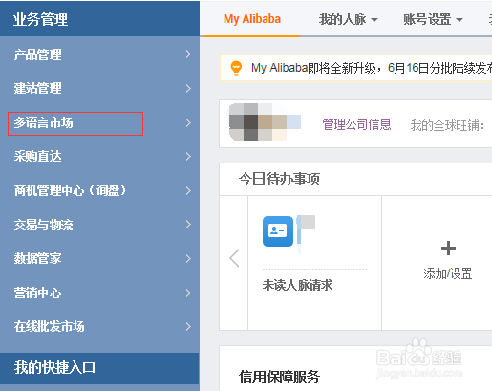The image size is (492, 391).
Task: Click the left arrow in 今日待办事项 carousel
Action: click(x=234, y=258)
